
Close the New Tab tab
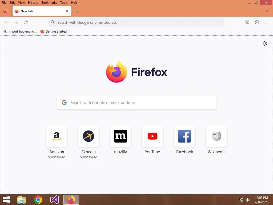(x=67, y=11)
